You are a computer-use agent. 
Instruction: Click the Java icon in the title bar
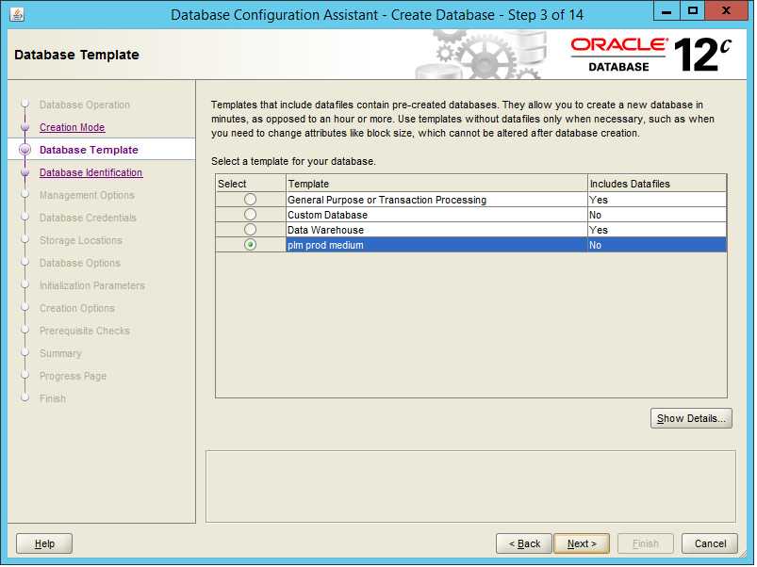pos(16,14)
